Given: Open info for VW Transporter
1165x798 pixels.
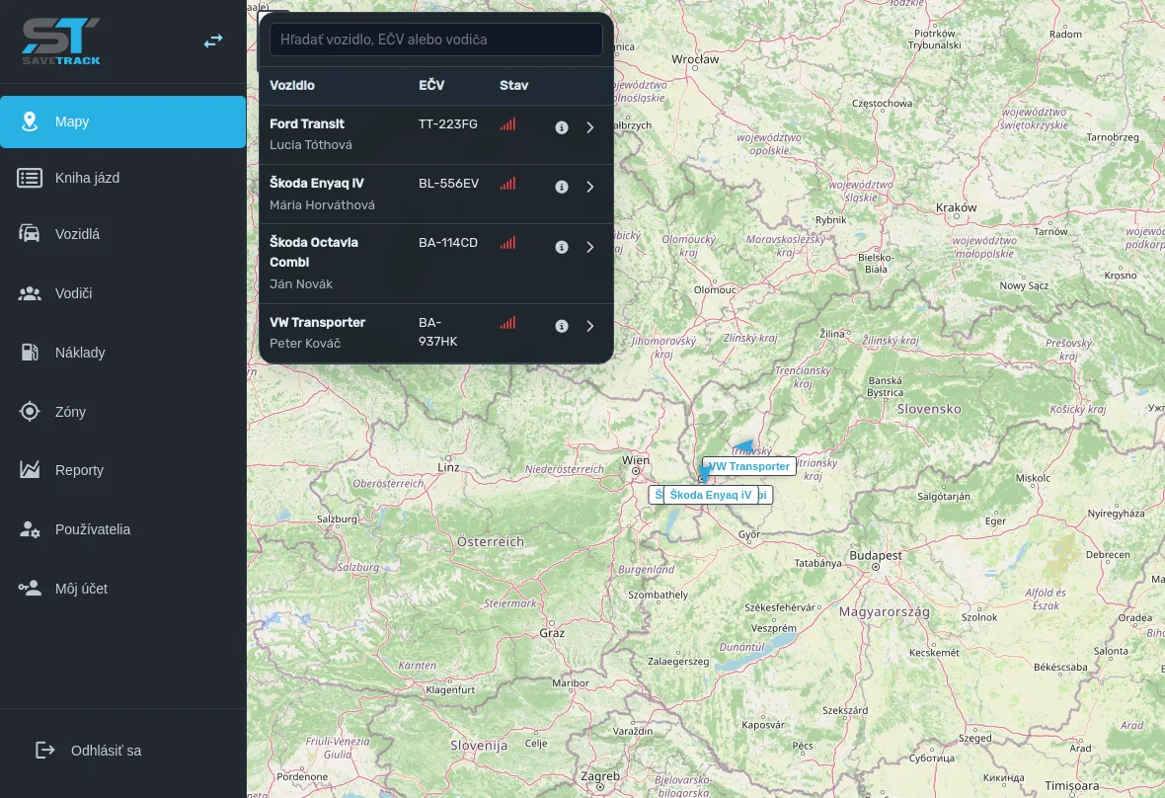Looking at the screenshot, I should coord(562,326).
